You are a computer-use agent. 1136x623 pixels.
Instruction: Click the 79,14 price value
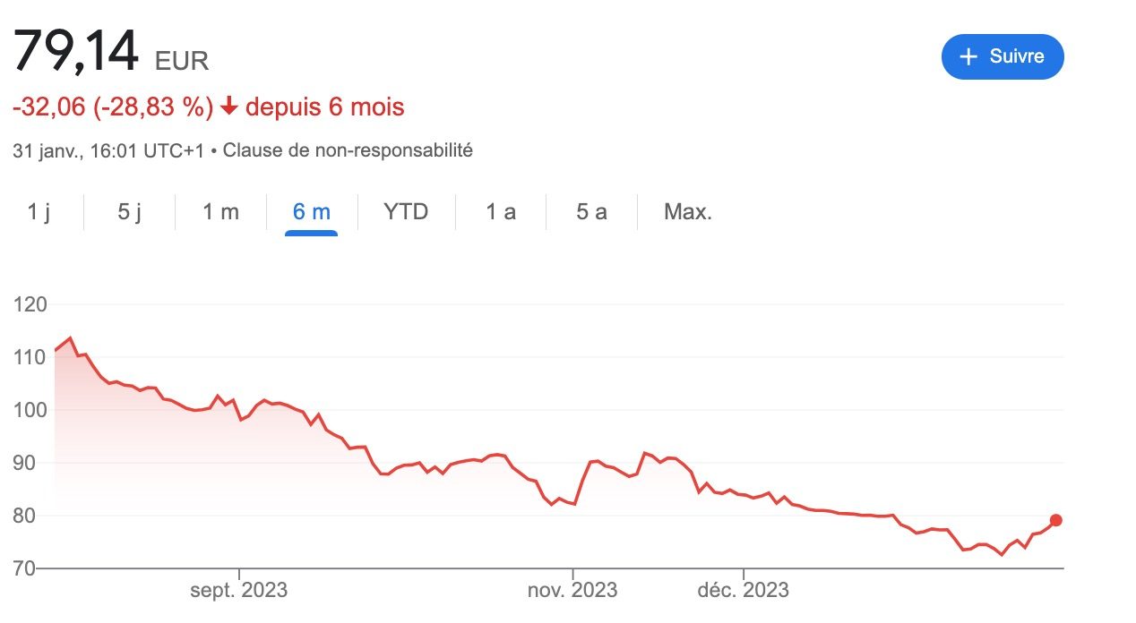tap(76, 52)
